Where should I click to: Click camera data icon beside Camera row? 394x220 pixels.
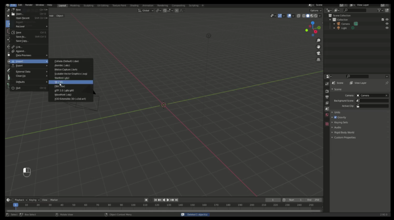pyautogui.click(x=356, y=24)
